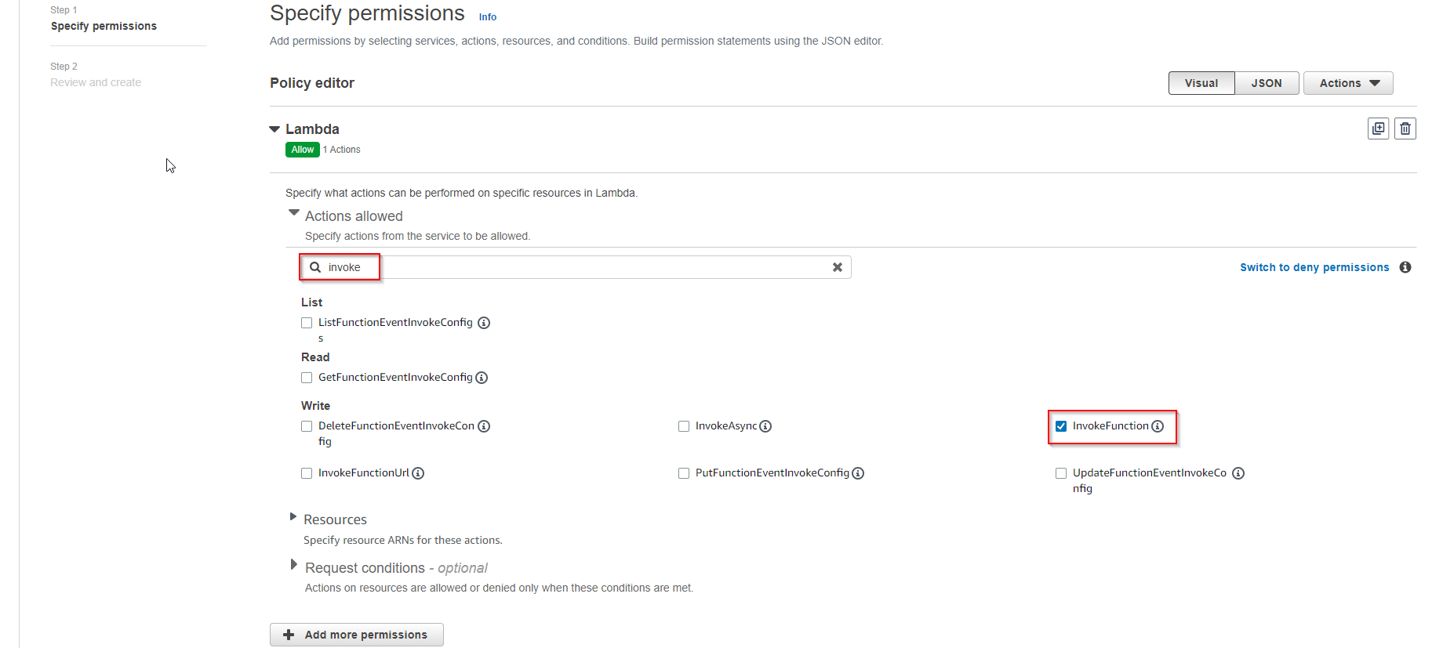Click the info icon beside InvokeFunctionUrl
This screenshot has height=648, width=1443.
point(418,473)
